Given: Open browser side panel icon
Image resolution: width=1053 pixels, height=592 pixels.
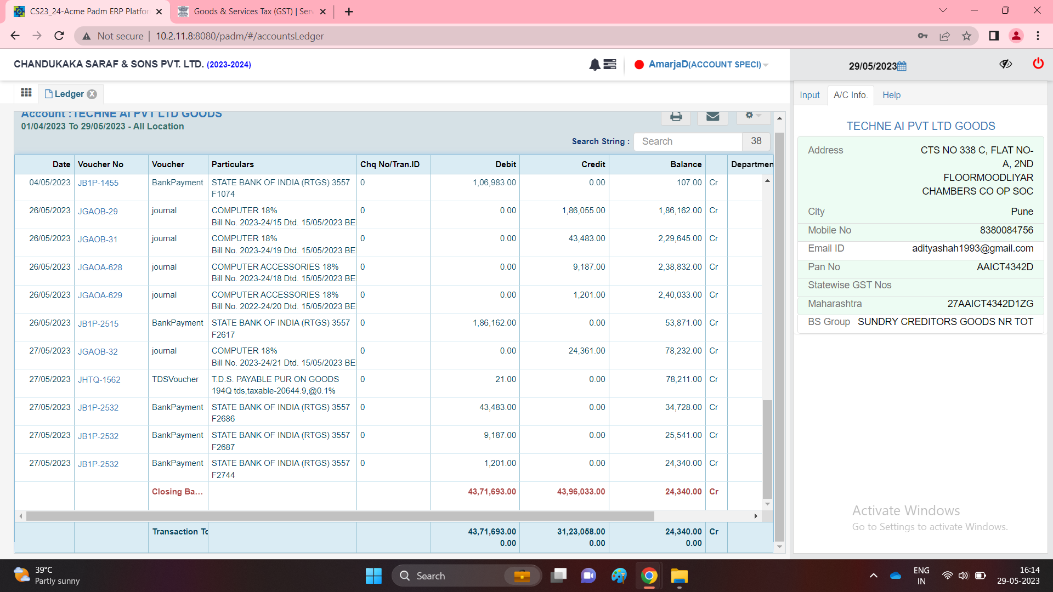Looking at the screenshot, I should pos(994,36).
